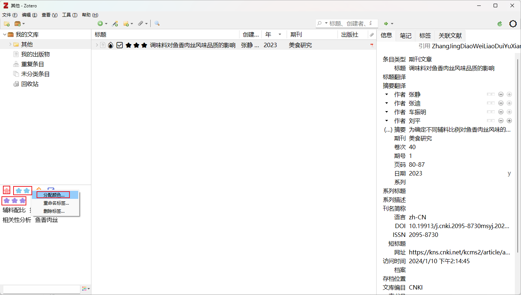The width and height of the screenshot is (521, 295).
Task: Switch to the 笔记 tab
Action: 405,35
